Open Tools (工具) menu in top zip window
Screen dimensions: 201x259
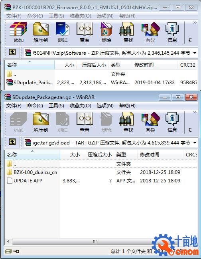tap(56, 16)
